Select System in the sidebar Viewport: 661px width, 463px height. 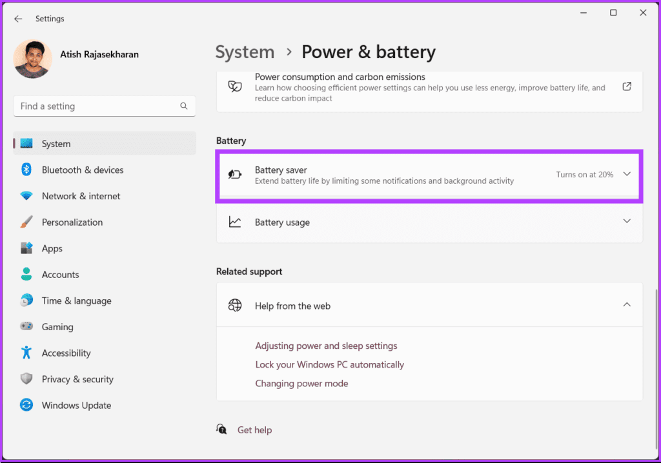pyautogui.click(x=105, y=144)
